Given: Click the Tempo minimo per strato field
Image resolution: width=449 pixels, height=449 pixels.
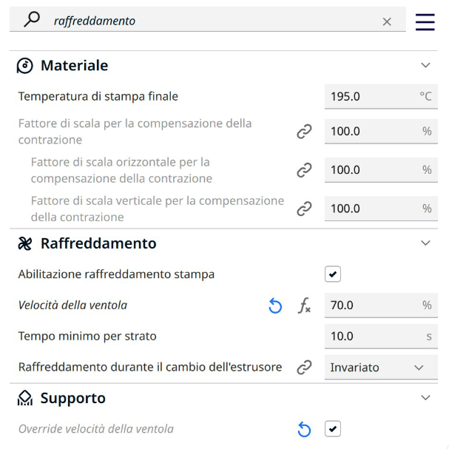Looking at the screenshot, I should click(370, 337).
